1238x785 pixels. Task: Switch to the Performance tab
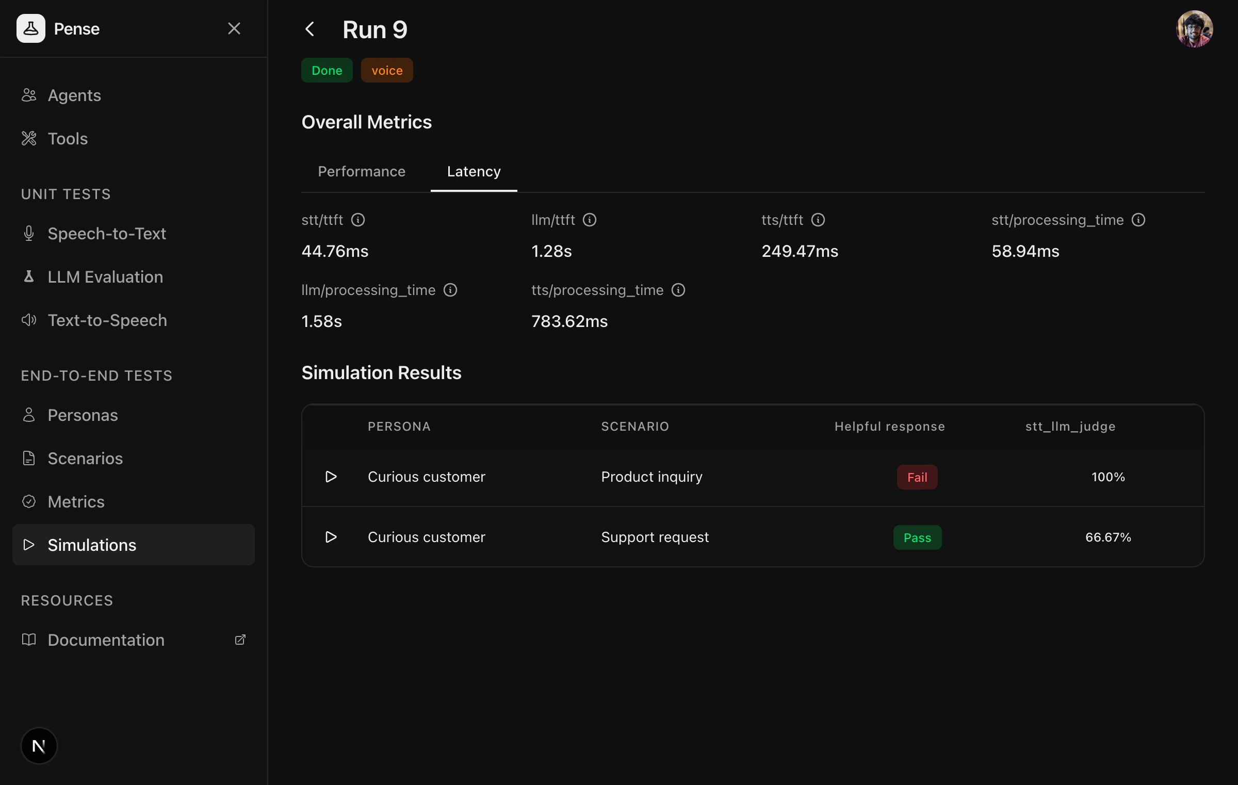pos(362,171)
